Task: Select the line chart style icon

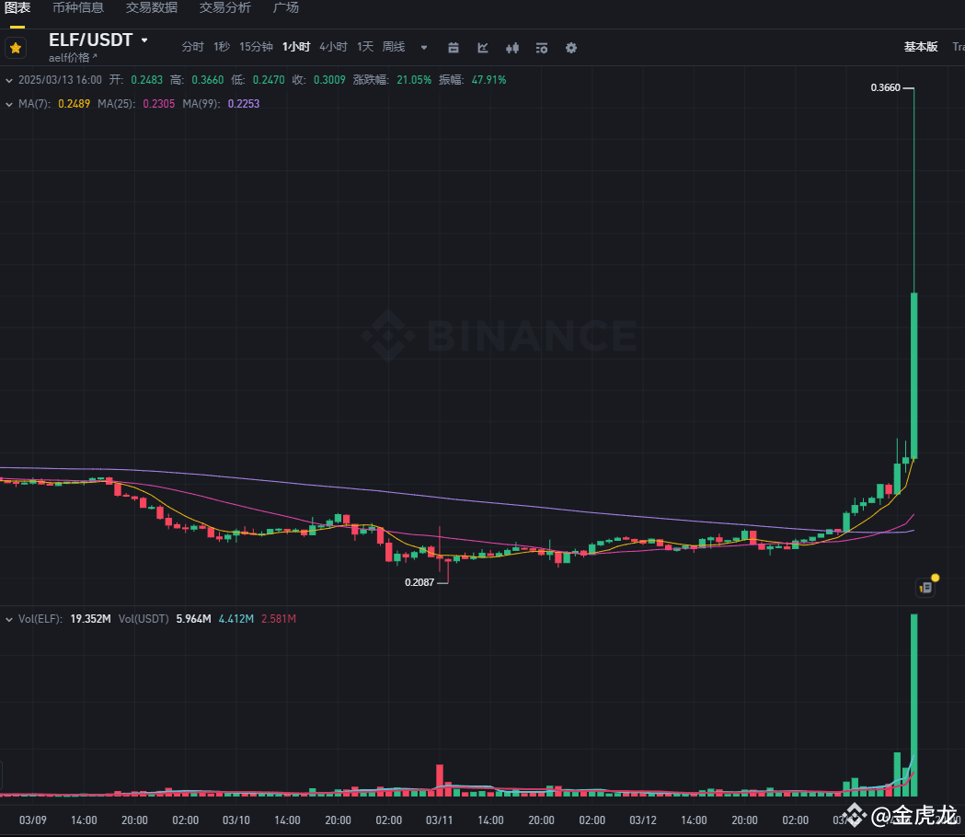Action: click(x=483, y=47)
